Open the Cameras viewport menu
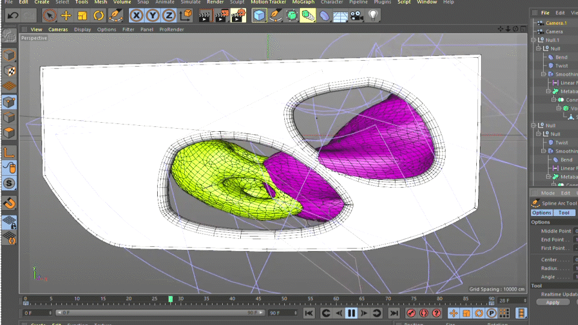Screen dimensions: 578x325 [58, 29]
